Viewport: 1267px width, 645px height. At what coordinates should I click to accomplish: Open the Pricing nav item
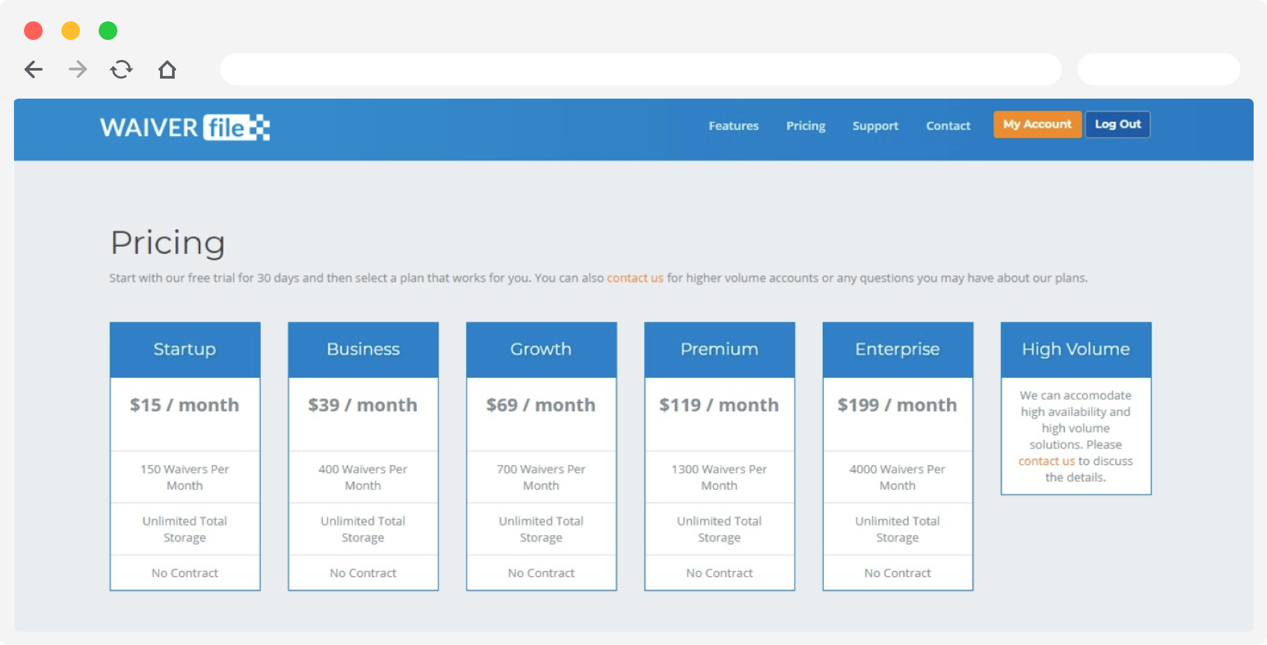coord(806,126)
